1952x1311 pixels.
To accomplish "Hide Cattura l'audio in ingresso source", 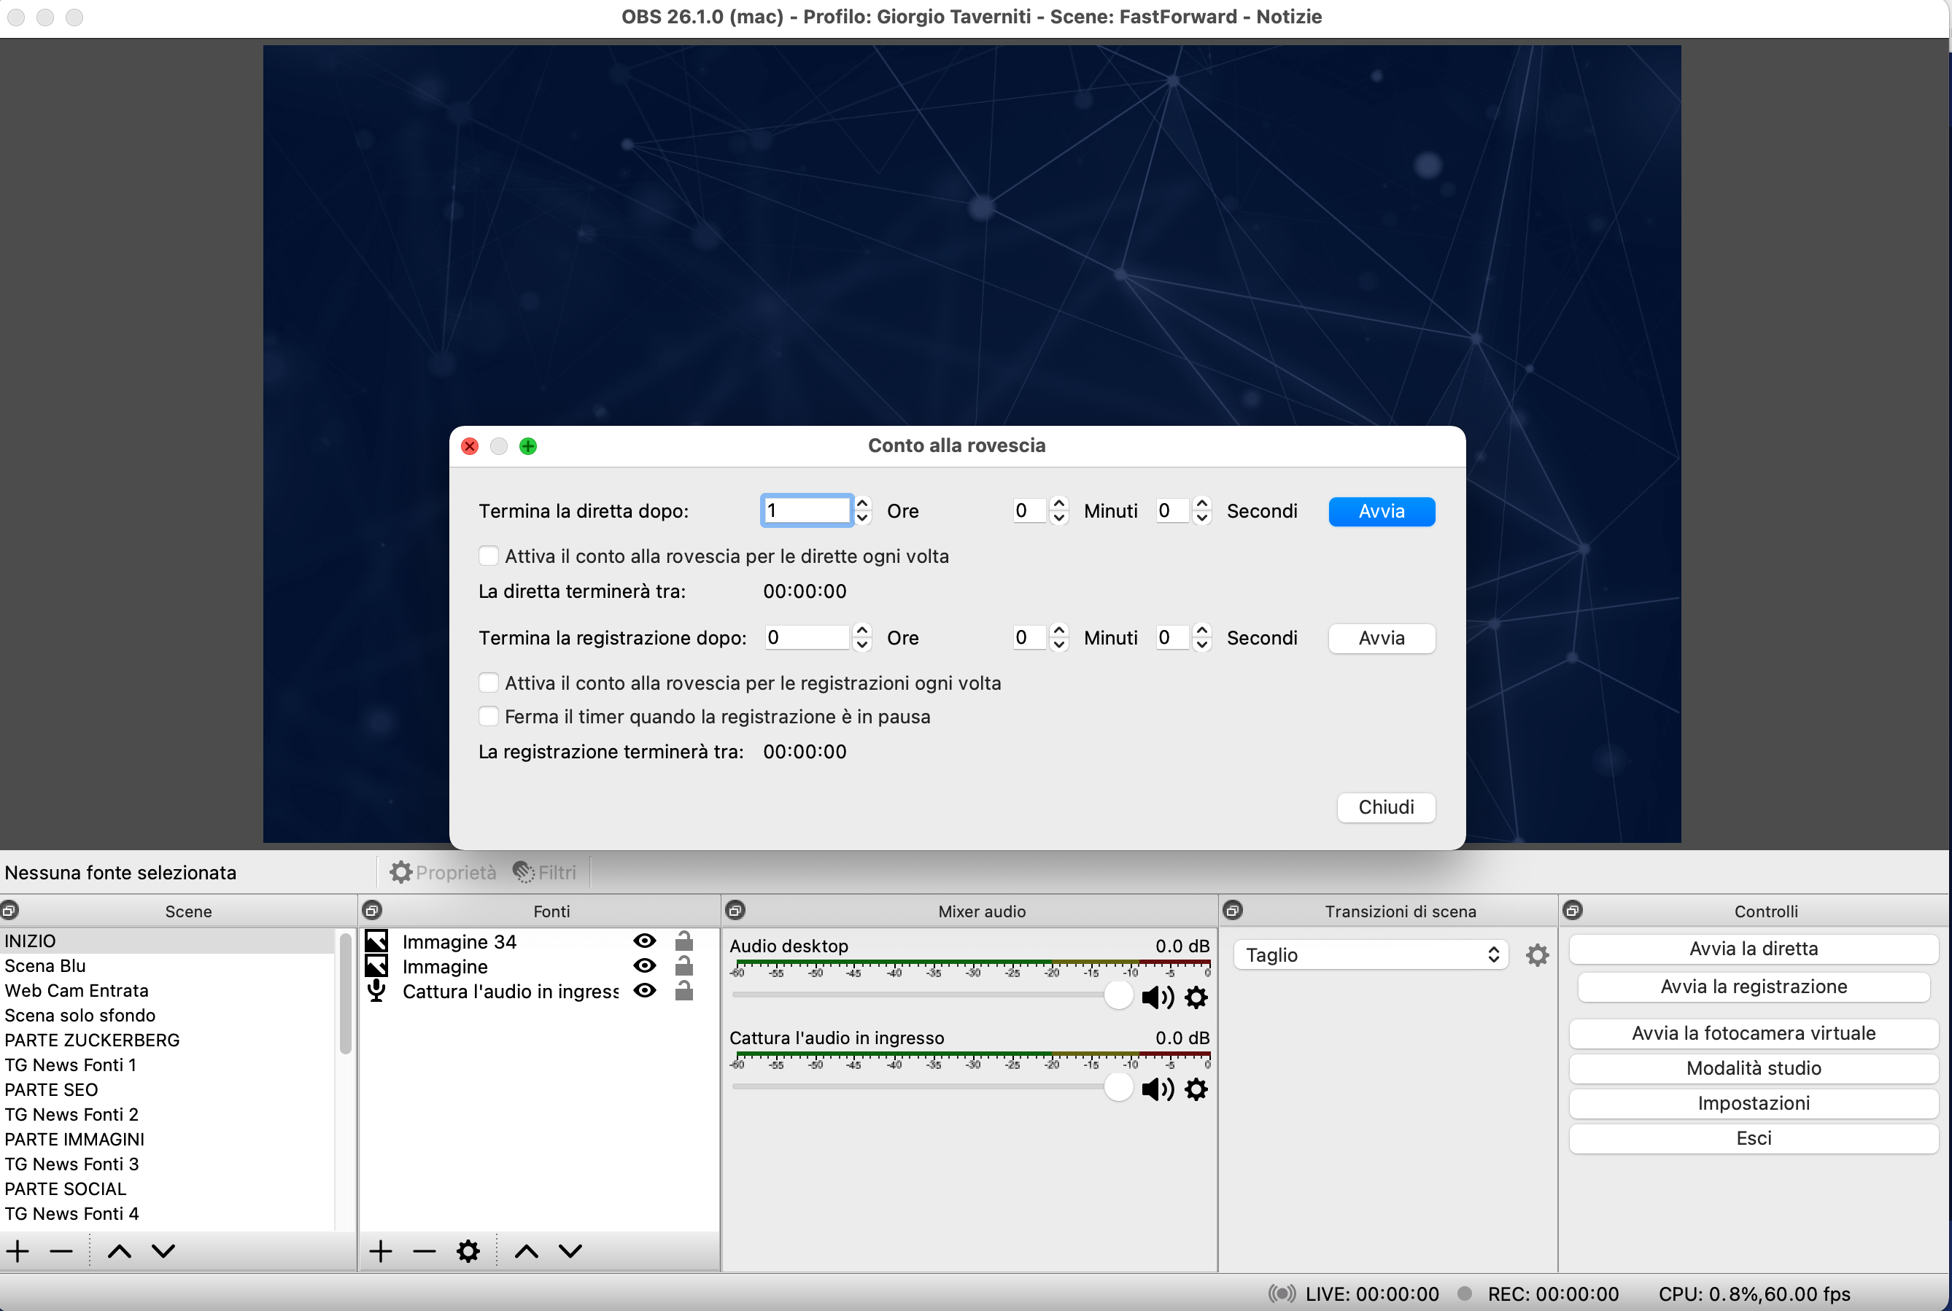I will 644,991.
